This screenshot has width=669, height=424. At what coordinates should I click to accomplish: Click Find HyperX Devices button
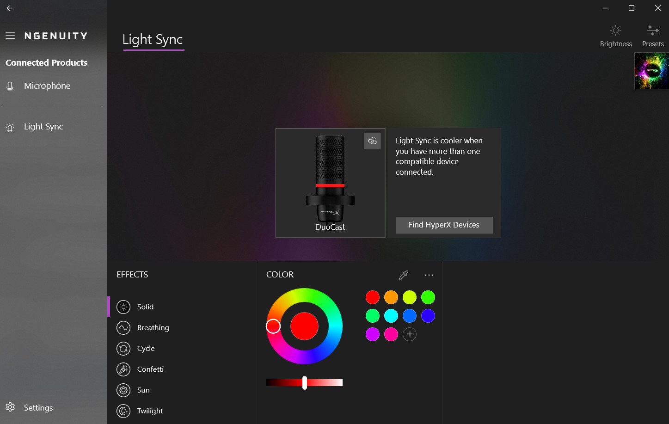(x=444, y=225)
